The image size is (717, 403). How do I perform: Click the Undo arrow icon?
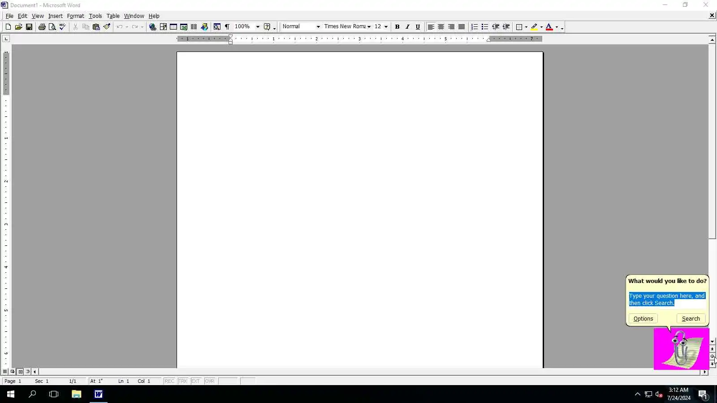pyautogui.click(x=120, y=27)
